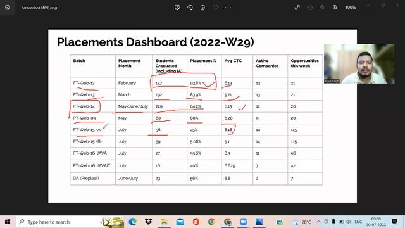Click the battery status tray icon
This screenshot has height=228, width=405.
click(341, 222)
